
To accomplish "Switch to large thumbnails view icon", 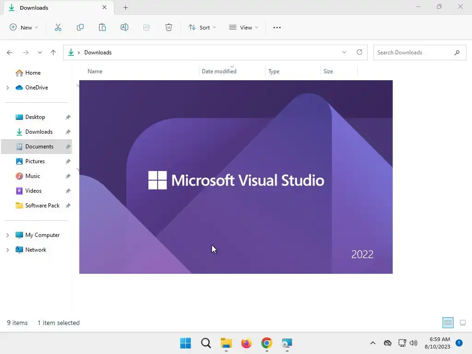I will click(463, 323).
